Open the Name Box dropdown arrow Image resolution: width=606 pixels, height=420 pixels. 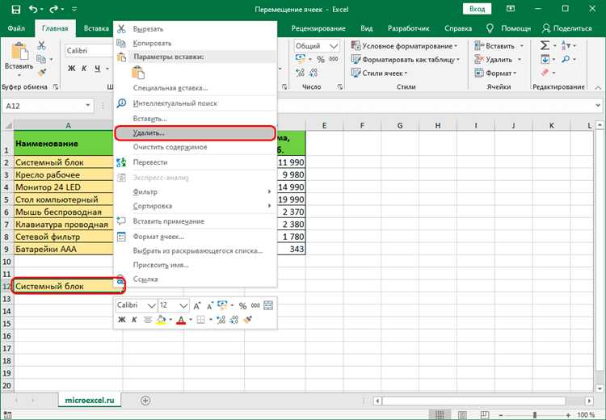88,106
